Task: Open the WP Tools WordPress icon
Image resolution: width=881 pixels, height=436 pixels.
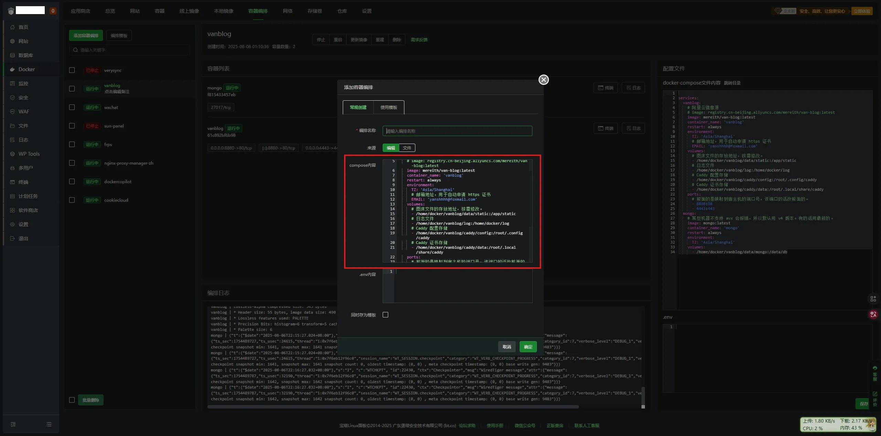Action: tap(12, 154)
